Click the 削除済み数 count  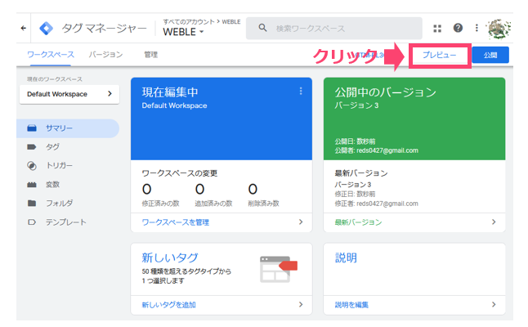point(253,190)
